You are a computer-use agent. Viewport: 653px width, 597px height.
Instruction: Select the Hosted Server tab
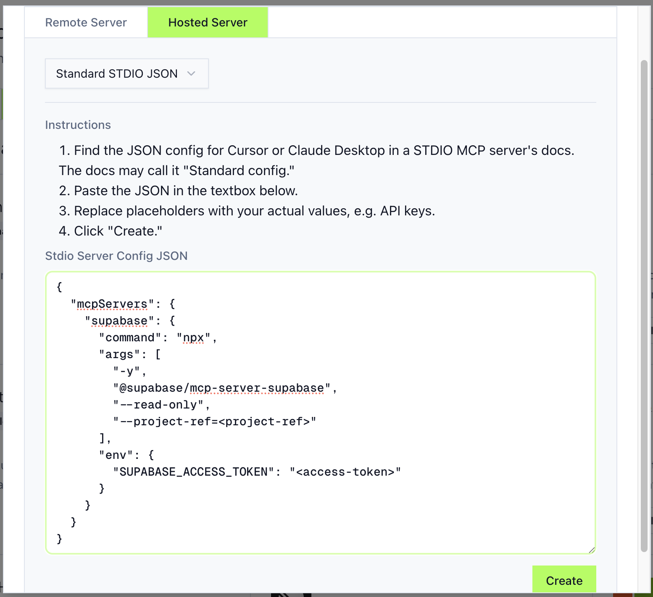pyautogui.click(x=208, y=22)
